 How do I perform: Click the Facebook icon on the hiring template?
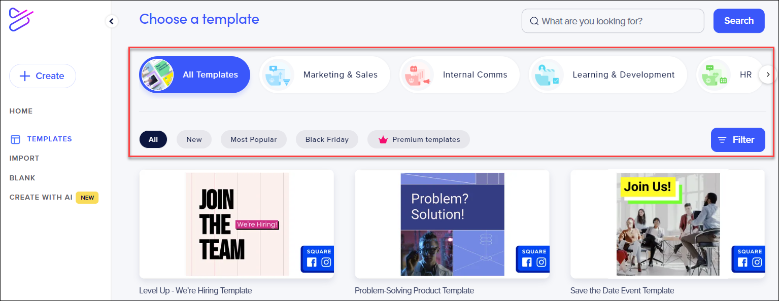312,261
